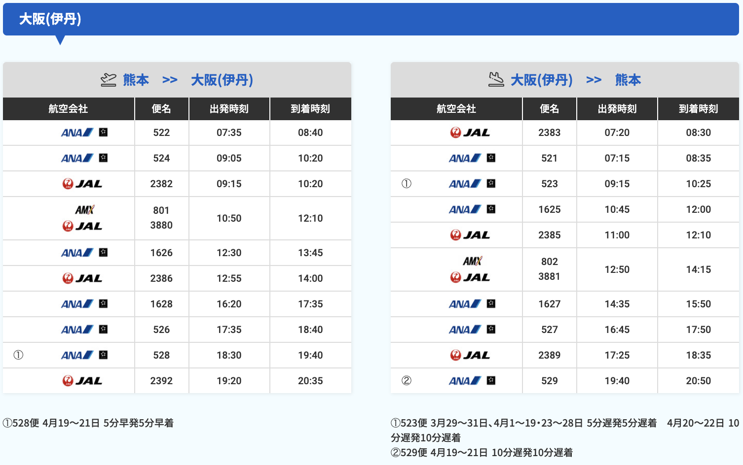
Task: Click the 出発時刻 header in the 熊本 >> 大阪(伊丹) table
Action: (229, 109)
